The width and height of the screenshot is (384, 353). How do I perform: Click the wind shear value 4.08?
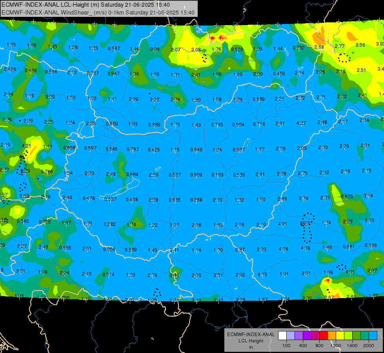click(284, 249)
